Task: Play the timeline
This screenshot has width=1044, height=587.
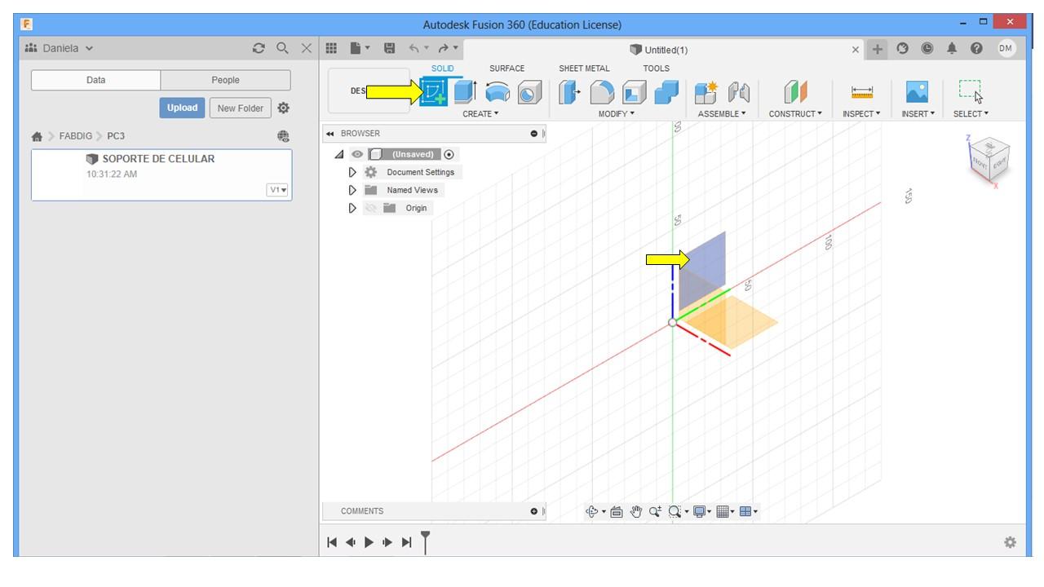Action: click(x=369, y=542)
